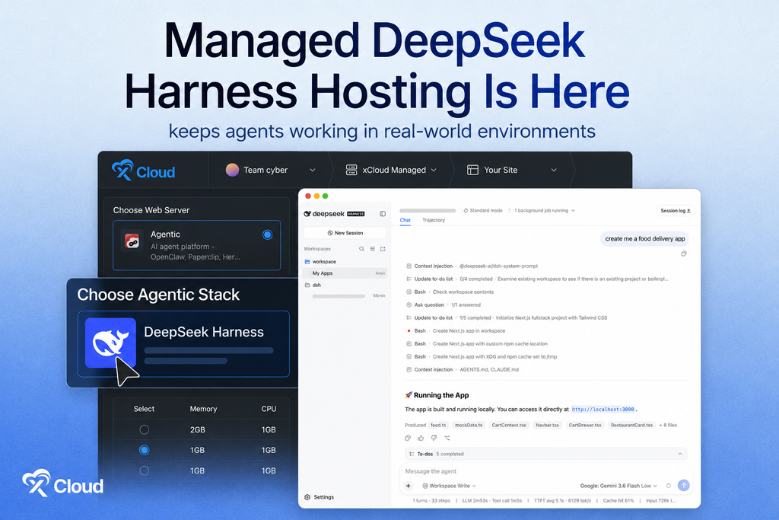Click the Ask question step icon

coord(409,305)
